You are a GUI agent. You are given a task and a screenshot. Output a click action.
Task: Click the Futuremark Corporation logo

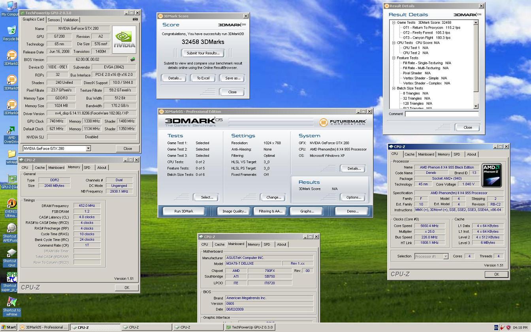344,123
